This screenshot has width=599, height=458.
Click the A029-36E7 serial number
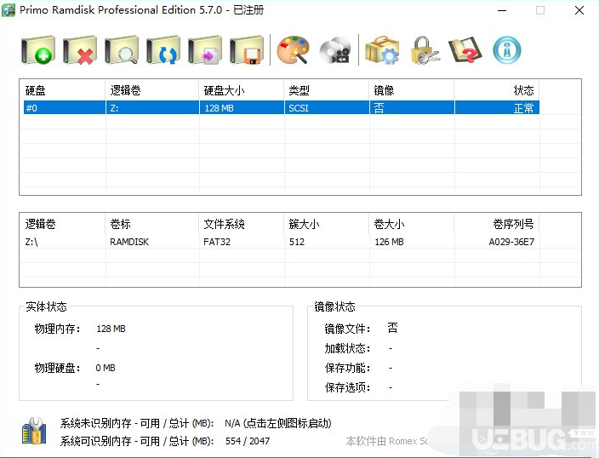511,242
